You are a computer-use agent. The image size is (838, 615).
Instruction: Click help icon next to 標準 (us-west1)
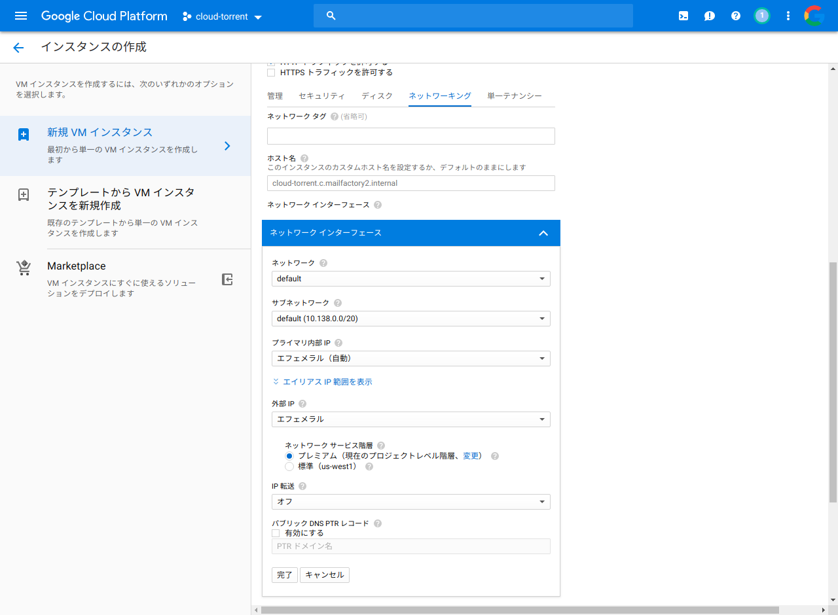(369, 466)
